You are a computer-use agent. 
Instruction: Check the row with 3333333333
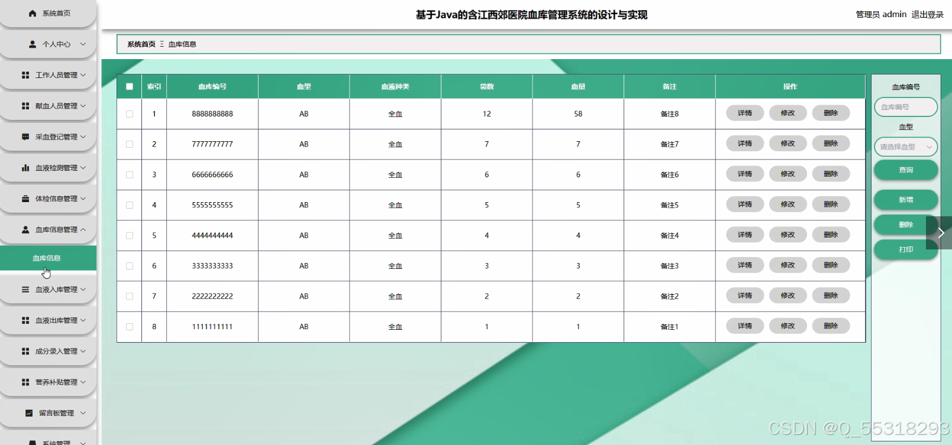click(x=130, y=266)
